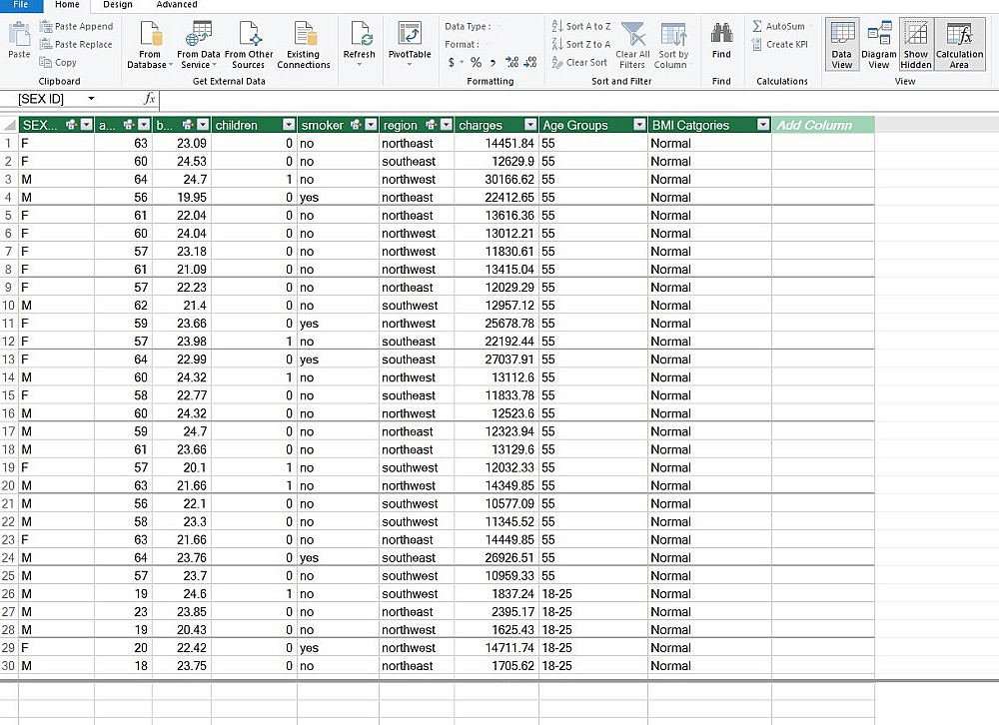Select the smoker column header
Viewport: 999px width, 725px height.
click(323, 125)
